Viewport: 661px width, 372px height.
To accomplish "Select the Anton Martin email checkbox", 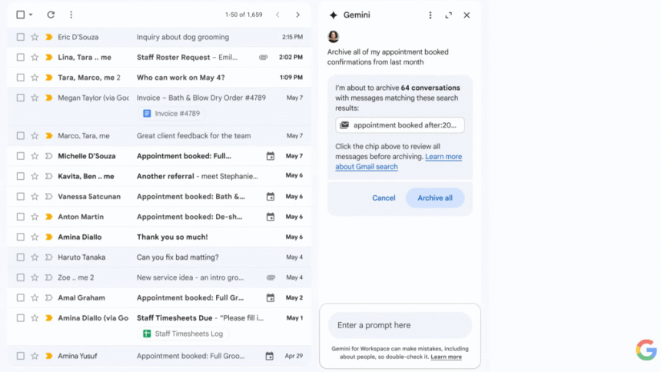I will [x=20, y=217].
